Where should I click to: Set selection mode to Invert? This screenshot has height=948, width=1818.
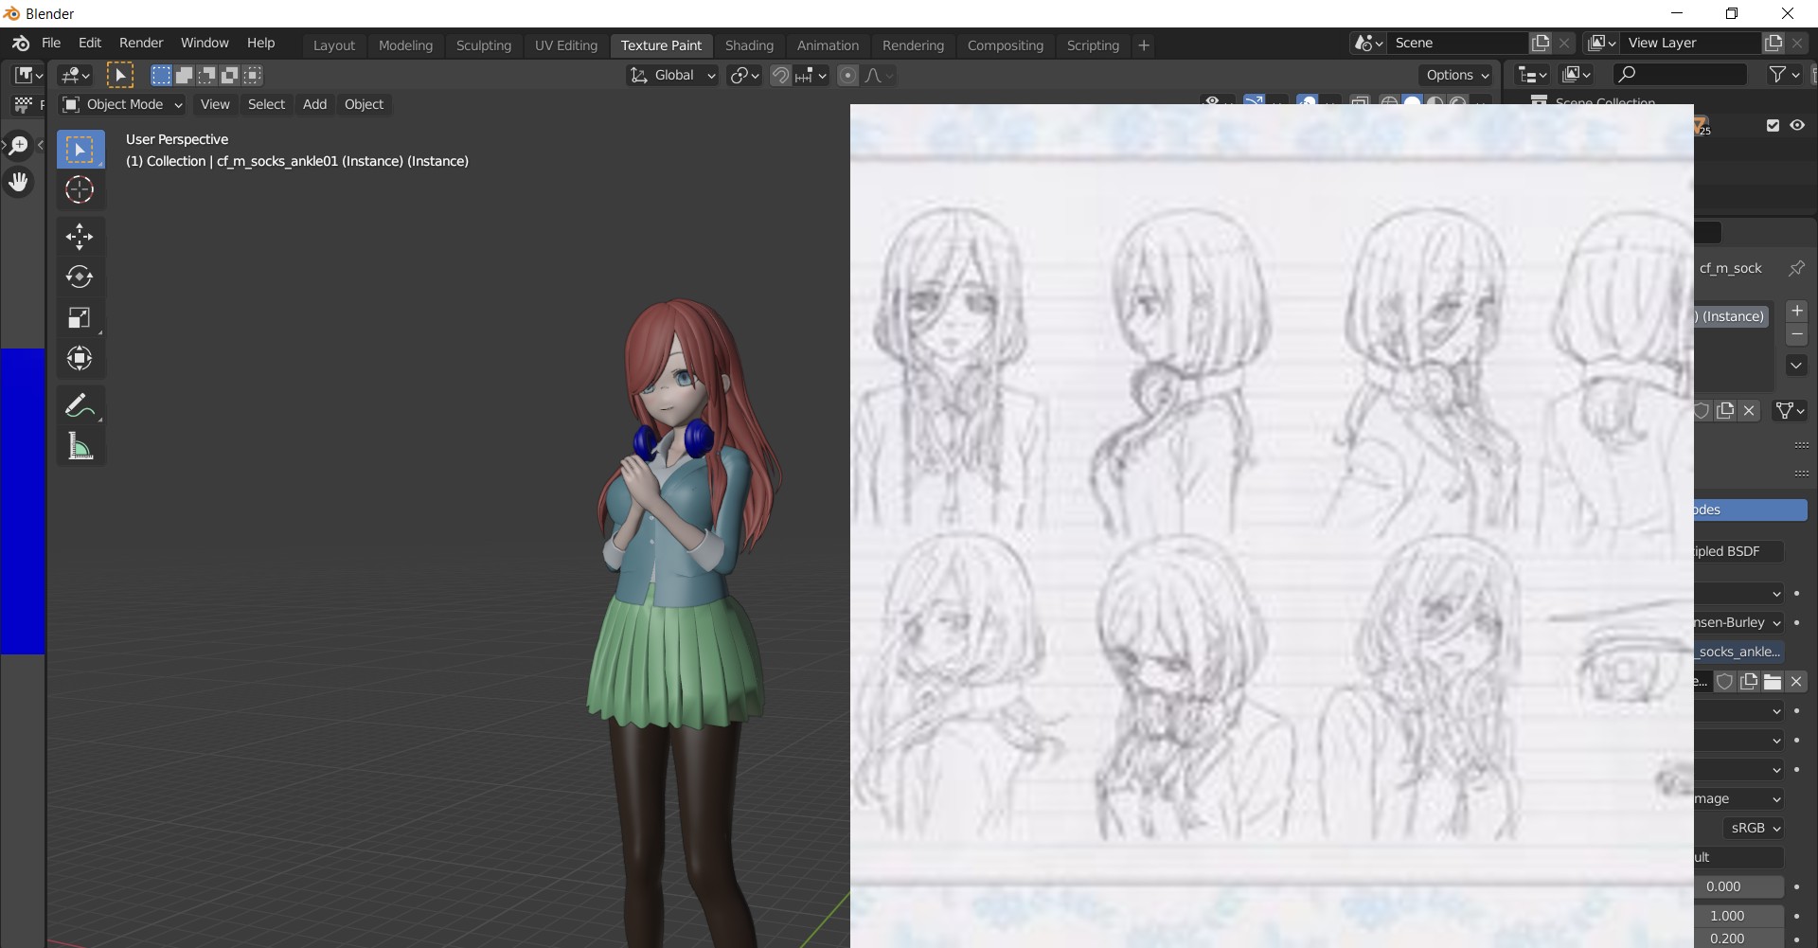click(229, 75)
